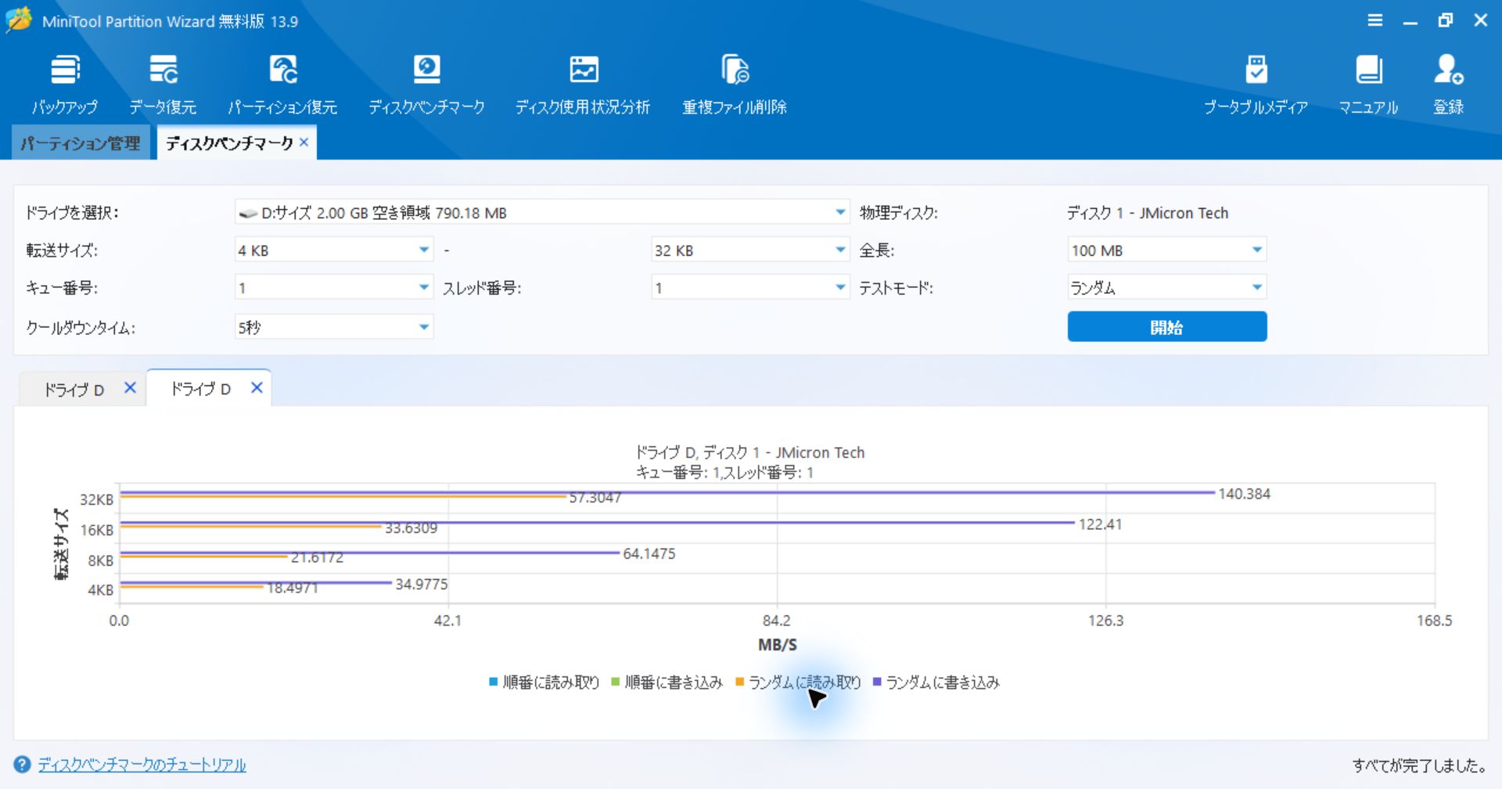Viewport: 1502px width, 789px height.
Task: Click the 34.9775 value label
Action: pos(421,585)
